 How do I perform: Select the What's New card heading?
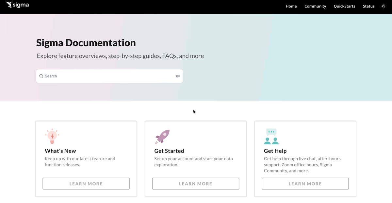coord(60,151)
